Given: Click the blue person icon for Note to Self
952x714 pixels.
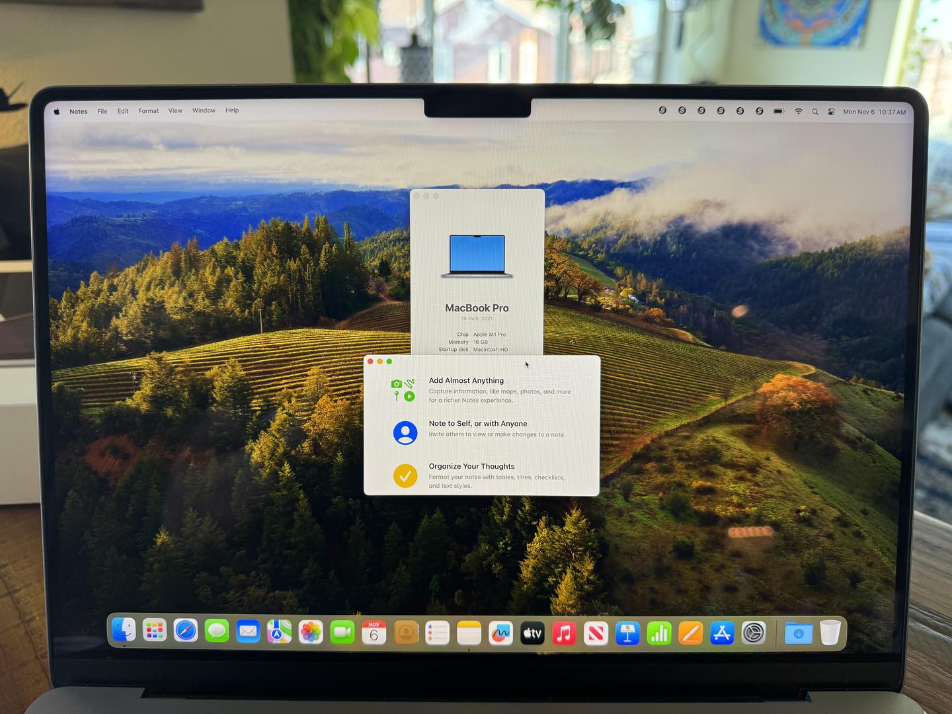Looking at the screenshot, I should coord(405,433).
